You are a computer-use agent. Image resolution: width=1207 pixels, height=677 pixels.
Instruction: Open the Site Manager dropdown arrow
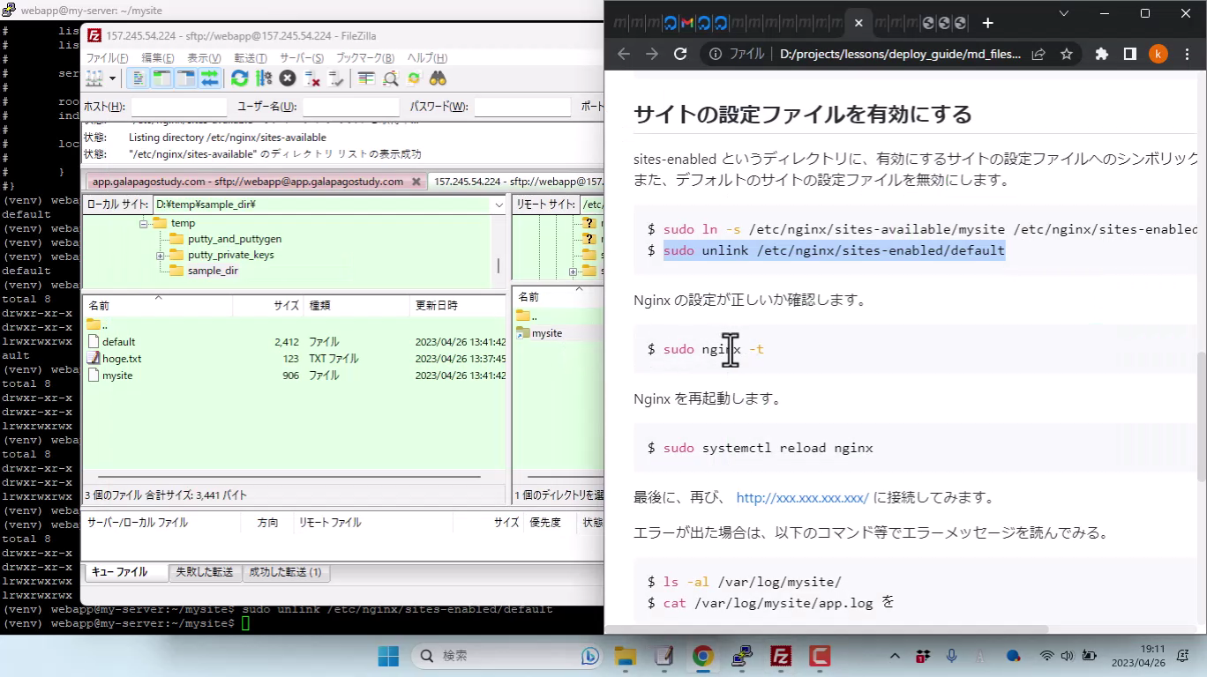(x=113, y=78)
